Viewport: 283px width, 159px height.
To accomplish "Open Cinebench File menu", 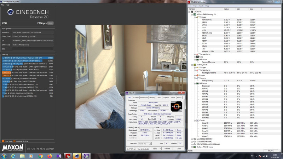I will tap(2, 5).
